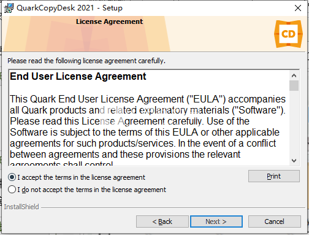Image resolution: width=309 pixels, height=235 pixels.
Task: Click the installer icon in the title bar
Action: pos(9,8)
